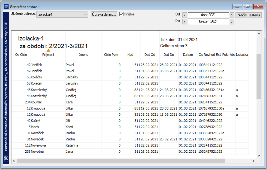Click first name Karel
This screenshot has height=170, width=267.
tap(70, 102)
